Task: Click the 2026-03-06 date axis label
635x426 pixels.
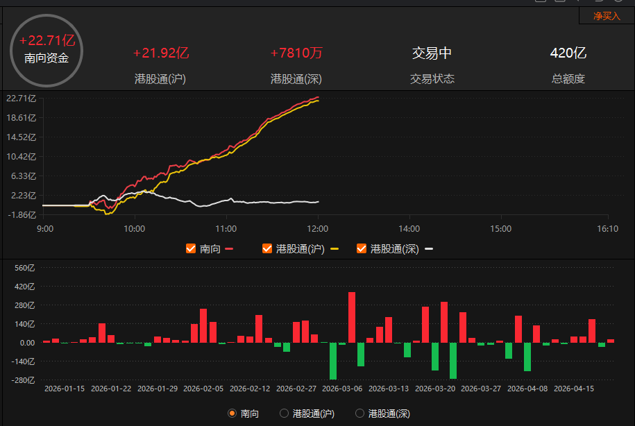Action: [342, 389]
